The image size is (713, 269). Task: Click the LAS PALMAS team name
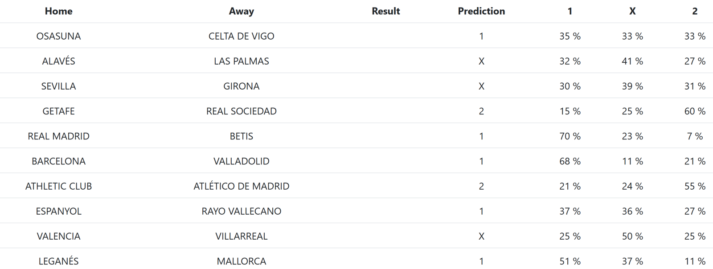point(241,61)
